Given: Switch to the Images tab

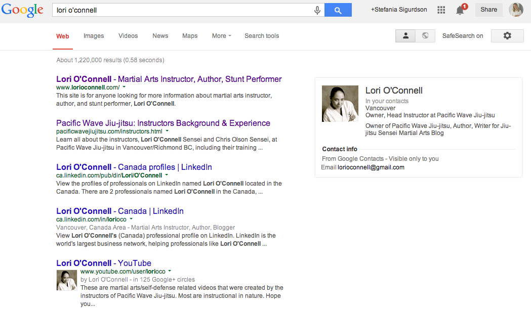Looking at the screenshot, I should tap(94, 36).
